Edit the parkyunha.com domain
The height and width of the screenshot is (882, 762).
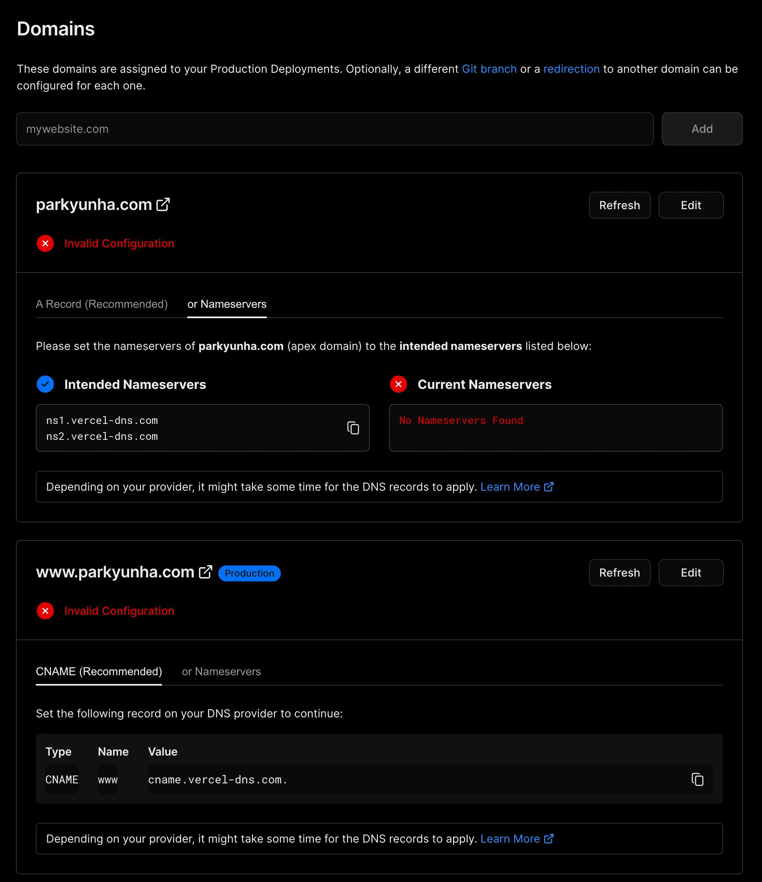[x=690, y=205]
